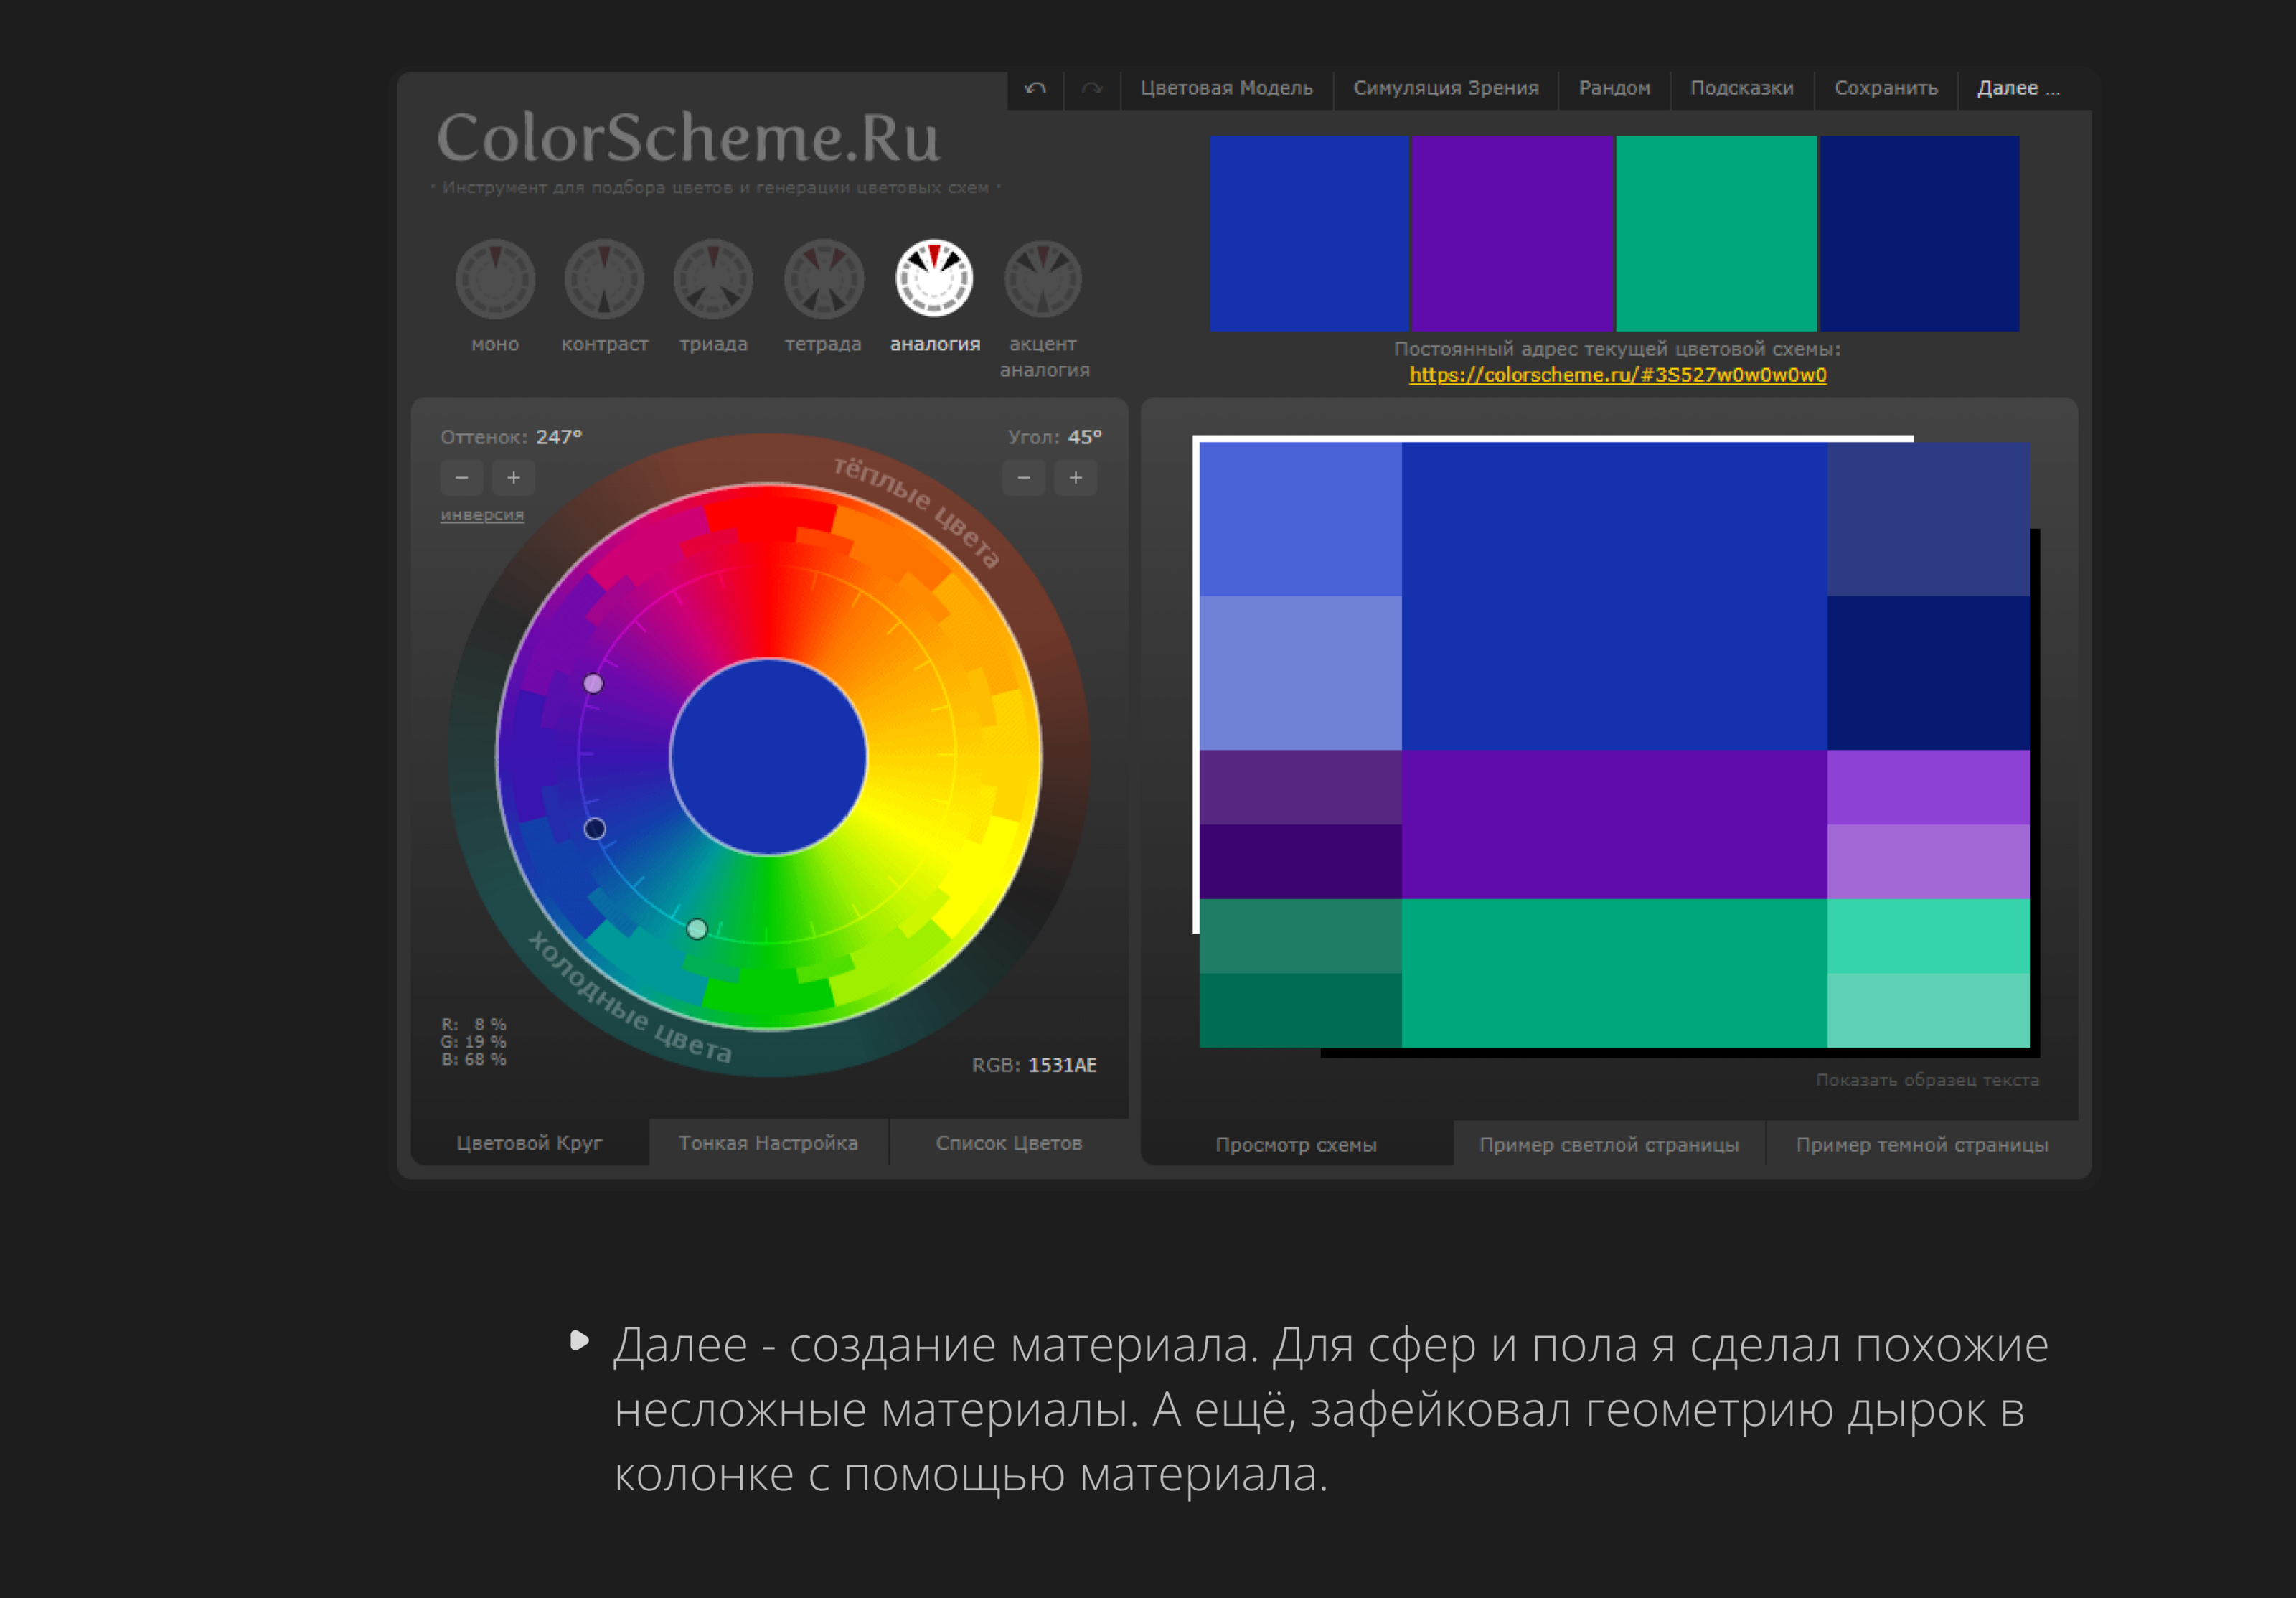
Task: Switch to Тонкая Настройка tab
Action: coord(768,1143)
